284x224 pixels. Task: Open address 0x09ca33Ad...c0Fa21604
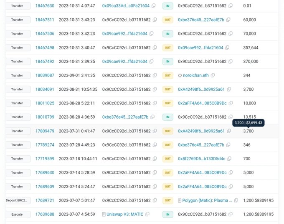(x=126, y=6)
